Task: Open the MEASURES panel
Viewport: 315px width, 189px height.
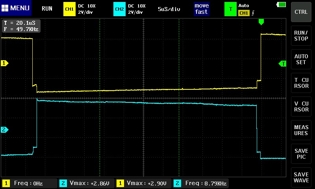Action: click(x=301, y=130)
